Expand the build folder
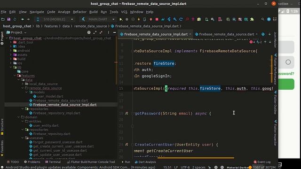Image resolution: width=301 pixels, height=169 pixels. click(11, 59)
